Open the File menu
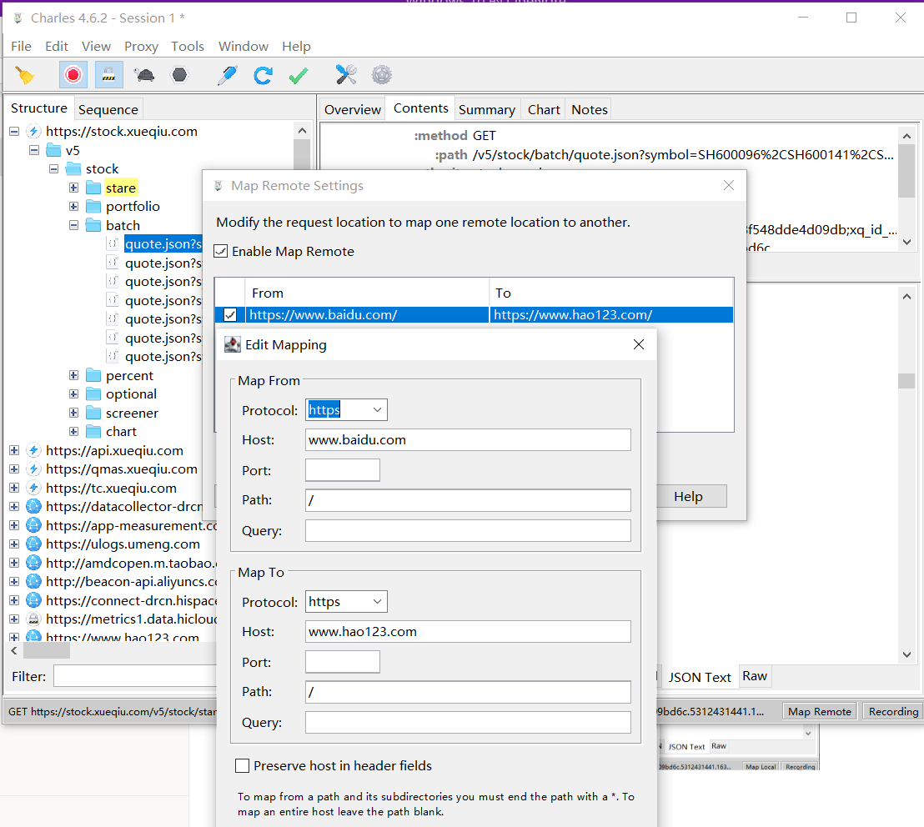This screenshot has height=827, width=924. pos(21,47)
